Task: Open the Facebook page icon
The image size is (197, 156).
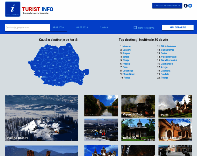Action: 186,5
